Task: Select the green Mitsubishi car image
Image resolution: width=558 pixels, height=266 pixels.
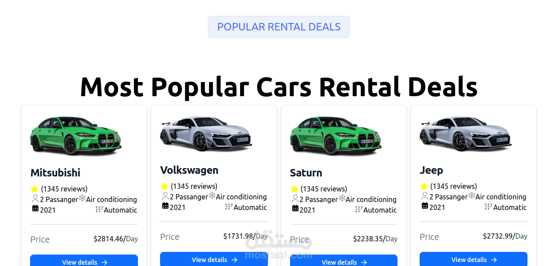Action: coord(76,135)
